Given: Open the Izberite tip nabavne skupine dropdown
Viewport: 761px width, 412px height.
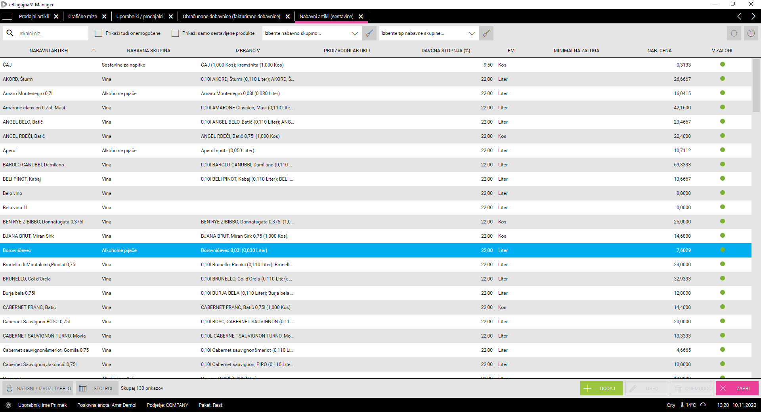Looking at the screenshot, I should pos(428,33).
